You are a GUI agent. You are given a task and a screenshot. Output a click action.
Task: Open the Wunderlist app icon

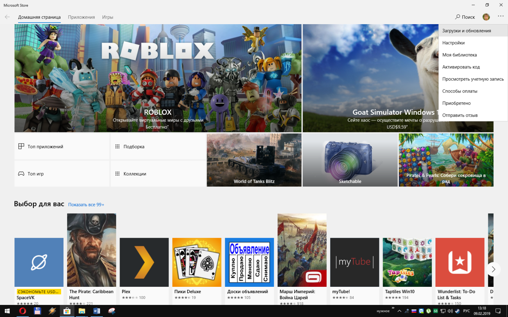[460, 262]
